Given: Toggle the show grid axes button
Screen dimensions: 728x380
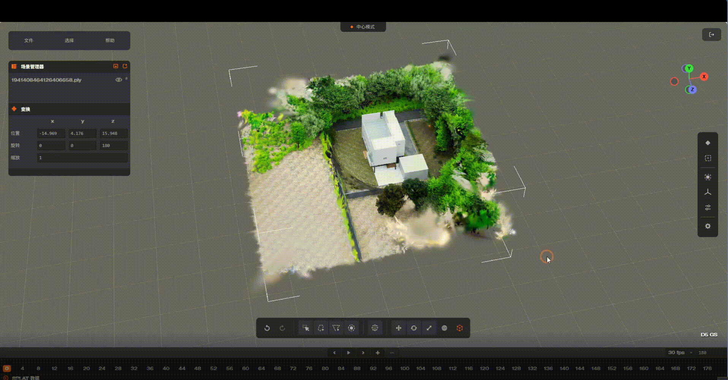Looking at the screenshot, I should click(707, 192).
